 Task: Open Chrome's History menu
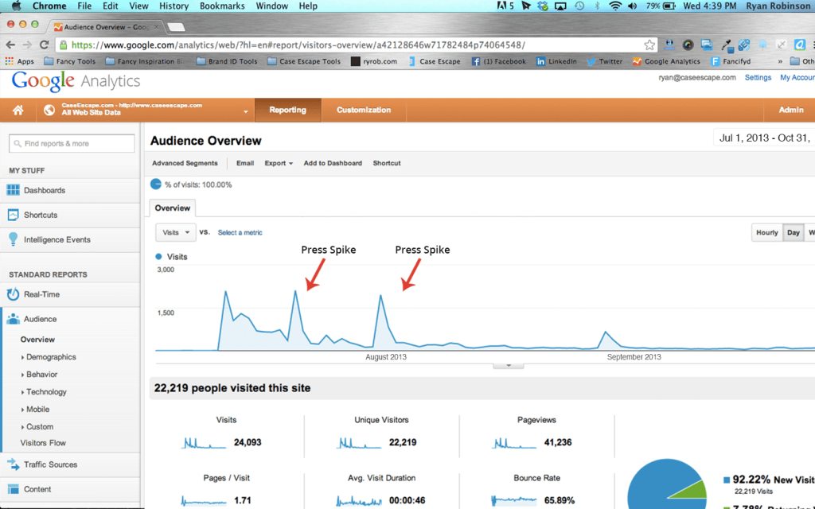click(x=174, y=6)
